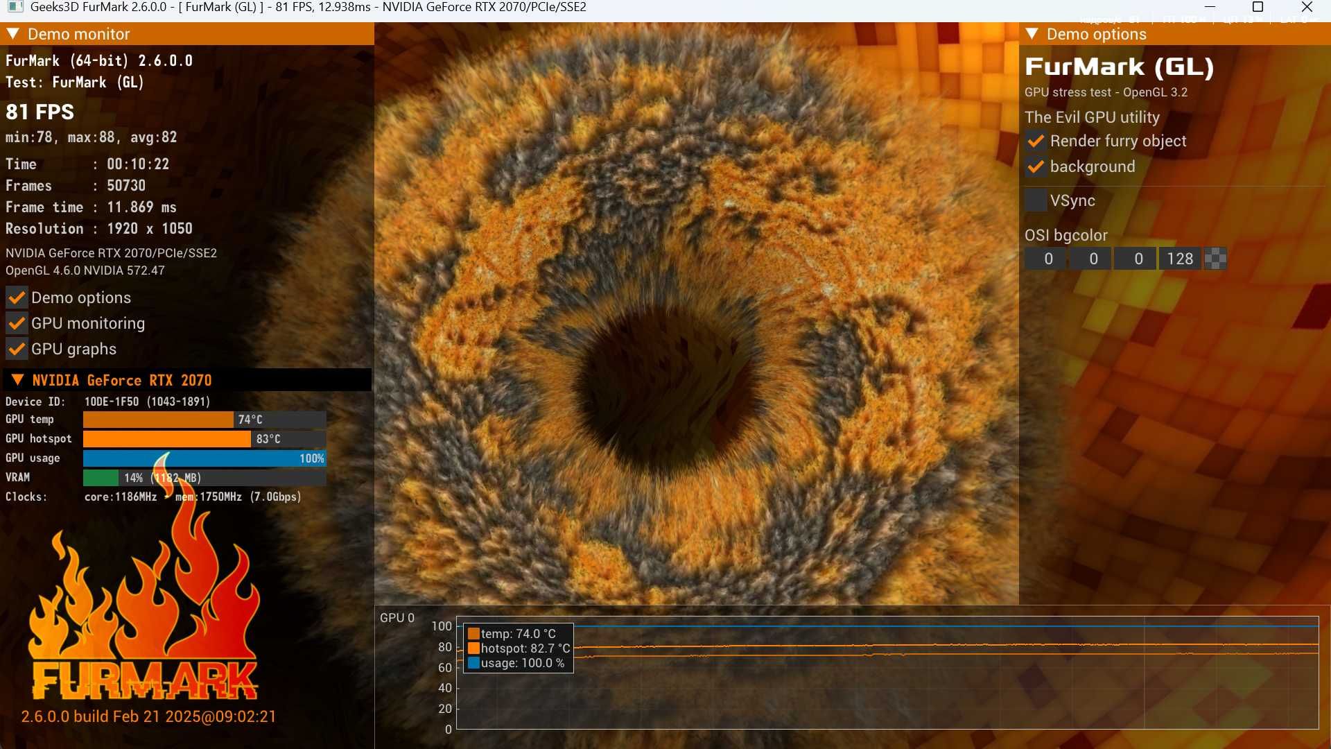Uncheck the Demo options checkbox
This screenshot has height=749, width=1331.
pos(17,298)
